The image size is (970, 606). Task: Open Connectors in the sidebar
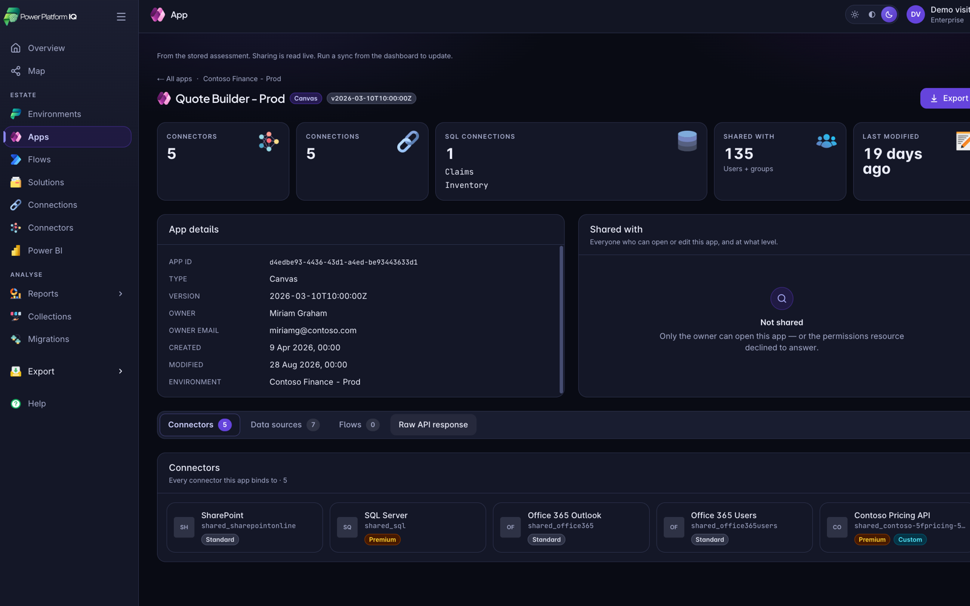point(68,228)
